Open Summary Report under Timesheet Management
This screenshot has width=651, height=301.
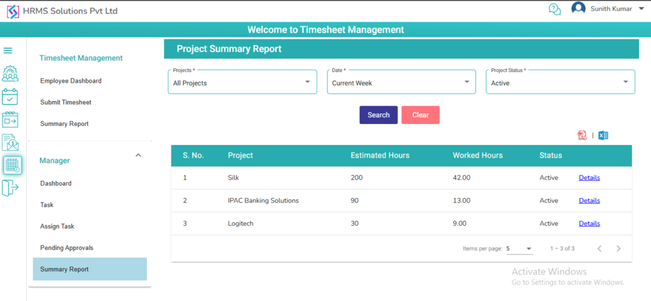click(x=64, y=124)
